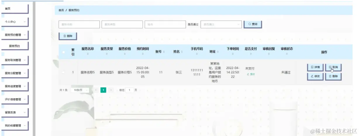Sort the table by 服务名称 column
This screenshot has width=359, height=136.
87,54
